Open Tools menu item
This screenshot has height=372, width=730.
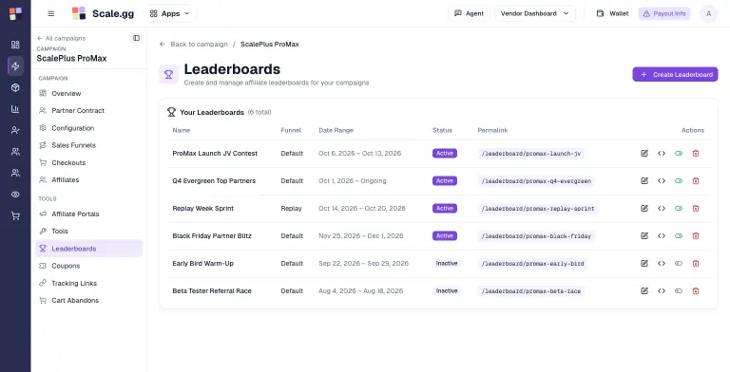coord(88,232)
